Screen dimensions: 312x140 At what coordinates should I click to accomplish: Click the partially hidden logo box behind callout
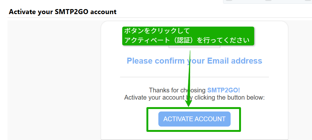194,47
